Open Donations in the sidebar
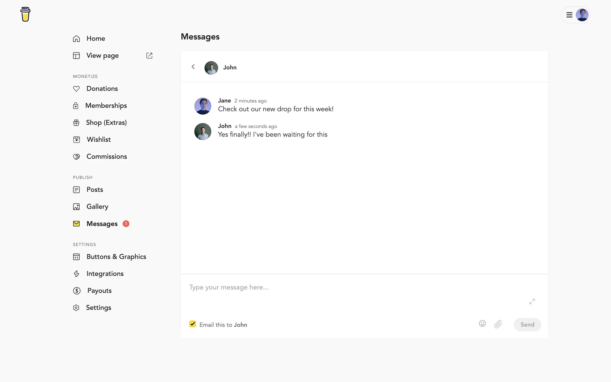This screenshot has height=382, width=611. pyautogui.click(x=102, y=88)
